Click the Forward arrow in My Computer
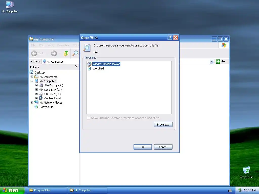 [x=54, y=53]
